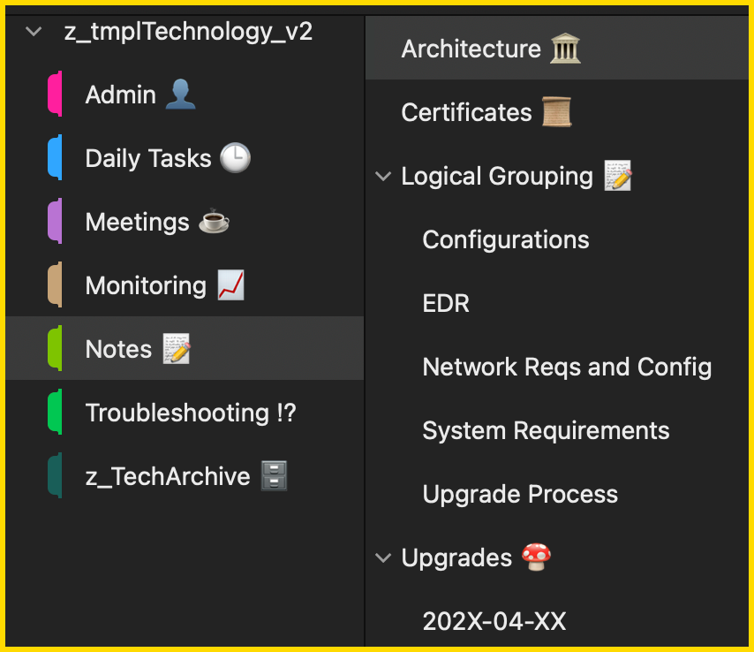Click the mushroom icon next to Upgrades
This screenshot has width=754, height=652.
click(x=536, y=557)
